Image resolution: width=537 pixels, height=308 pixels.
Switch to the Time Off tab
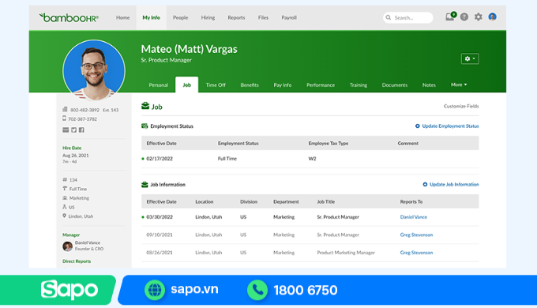click(216, 85)
